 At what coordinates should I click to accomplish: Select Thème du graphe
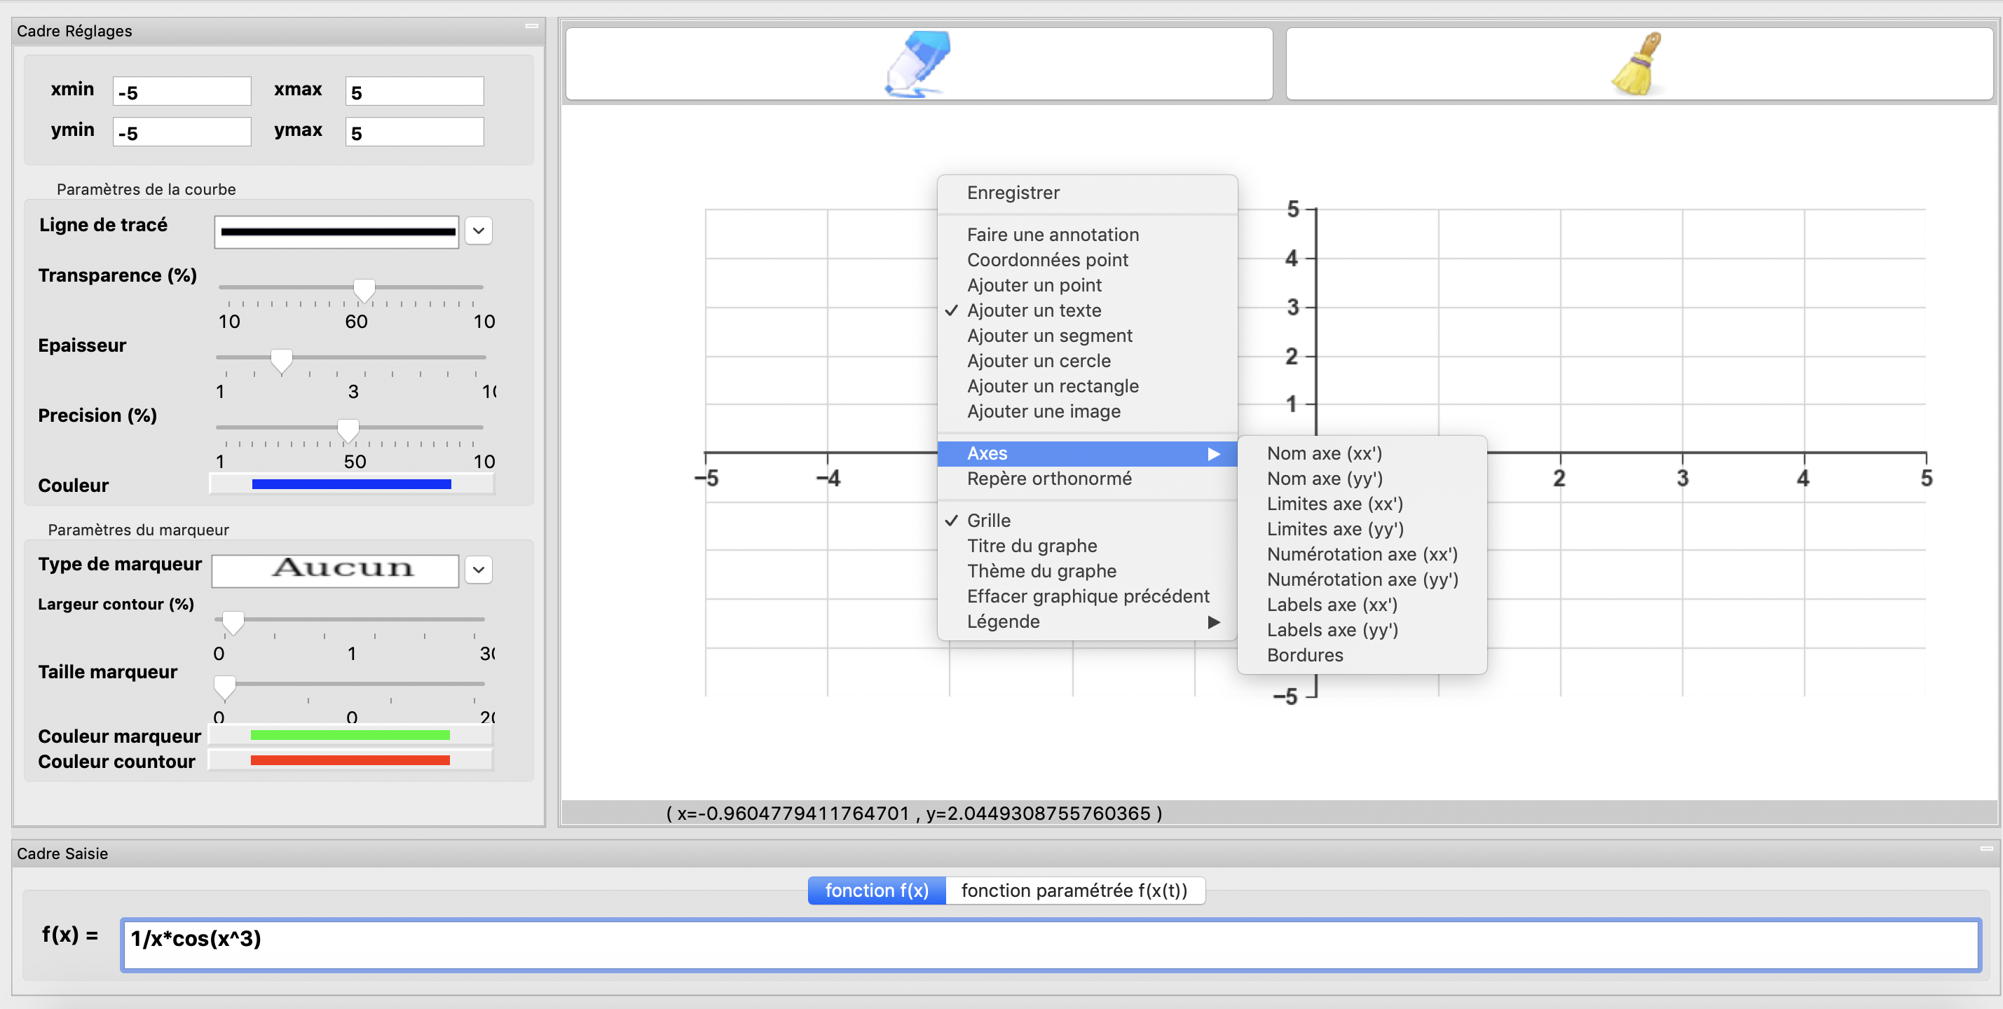click(x=1087, y=570)
